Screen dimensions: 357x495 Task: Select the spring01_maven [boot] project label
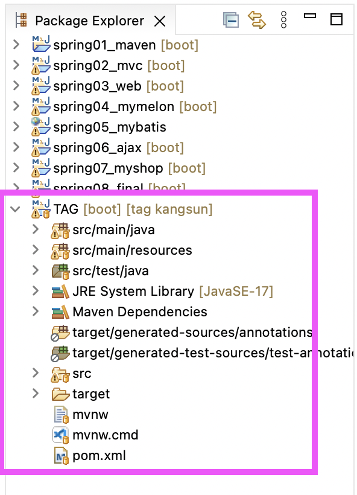click(126, 45)
